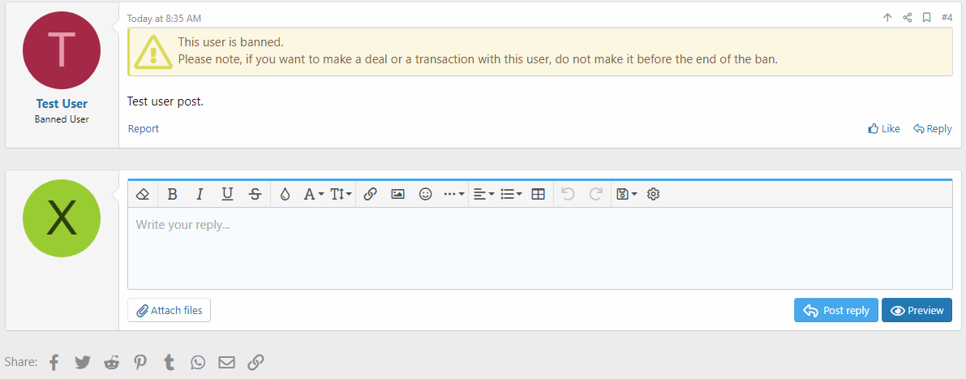The height and width of the screenshot is (379, 966).
Task: Click the eraser remove formatting icon
Action: 143,194
